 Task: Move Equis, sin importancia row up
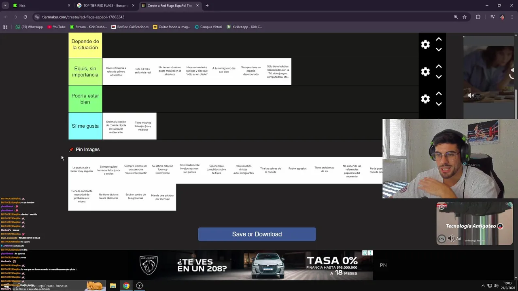[439, 66]
